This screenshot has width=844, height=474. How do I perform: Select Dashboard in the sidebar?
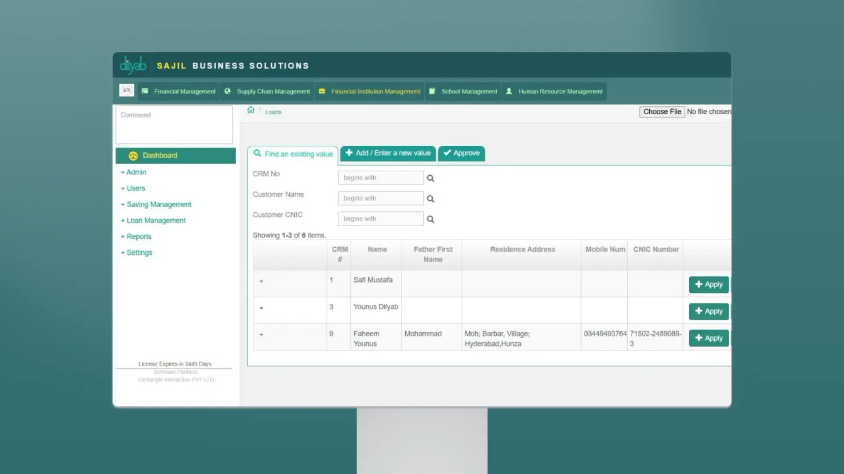coord(175,155)
